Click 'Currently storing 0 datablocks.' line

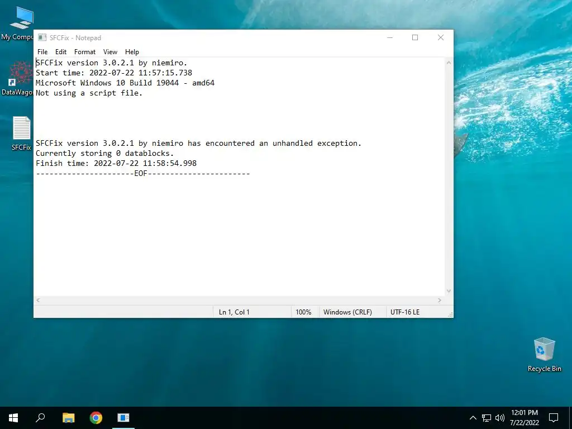(104, 153)
